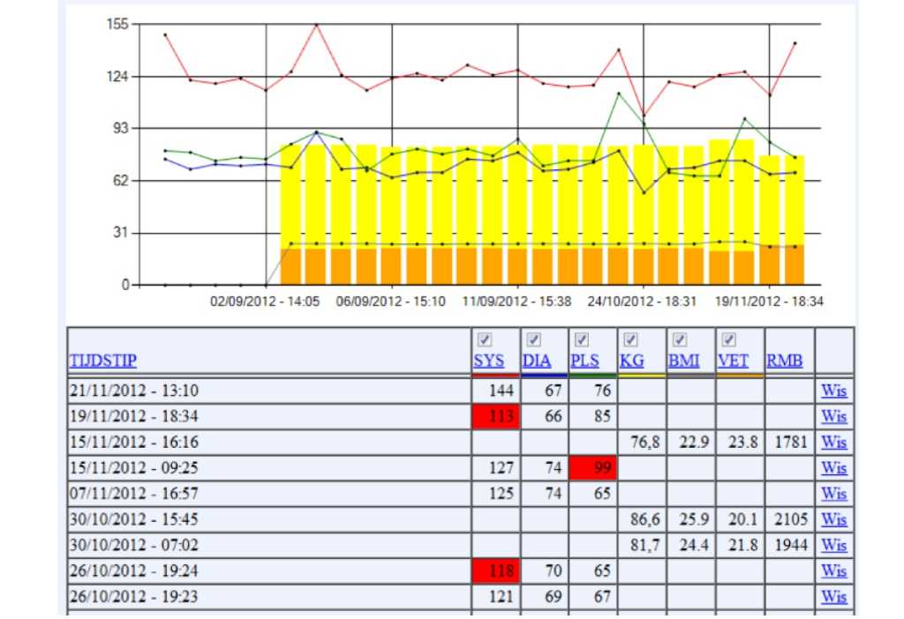Viewport: 904px width, 619px height.
Task: Select the red systolic cell showing 113
Action: click(497, 416)
